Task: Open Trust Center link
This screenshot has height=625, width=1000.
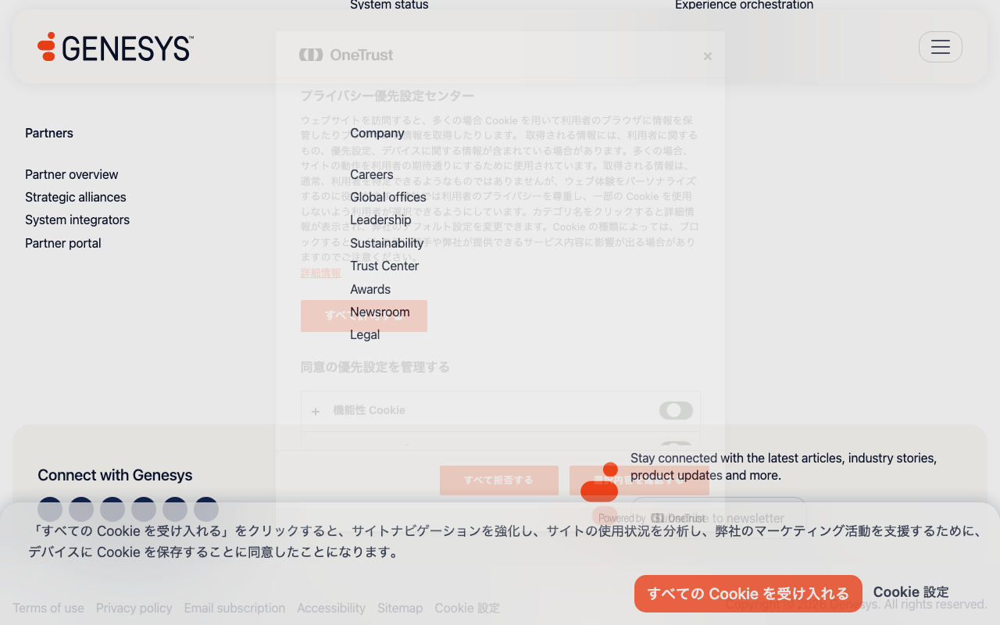Action: pyautogui.click(x=384, y=266)
